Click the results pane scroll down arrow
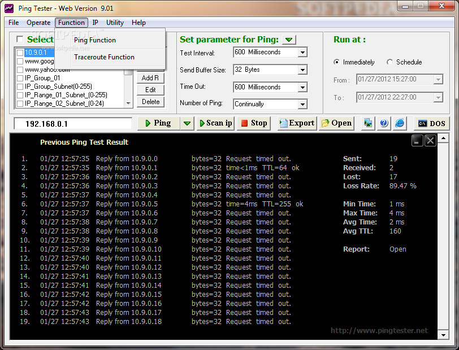This screenshot has height=350, width=459. tap(444, 335)
